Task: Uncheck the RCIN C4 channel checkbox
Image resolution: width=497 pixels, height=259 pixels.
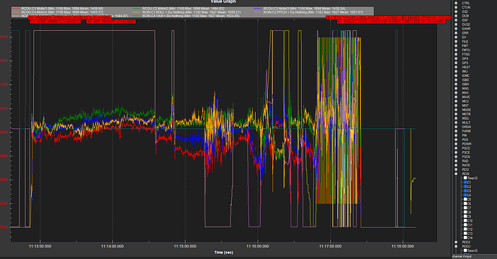Action: (465, 195)
